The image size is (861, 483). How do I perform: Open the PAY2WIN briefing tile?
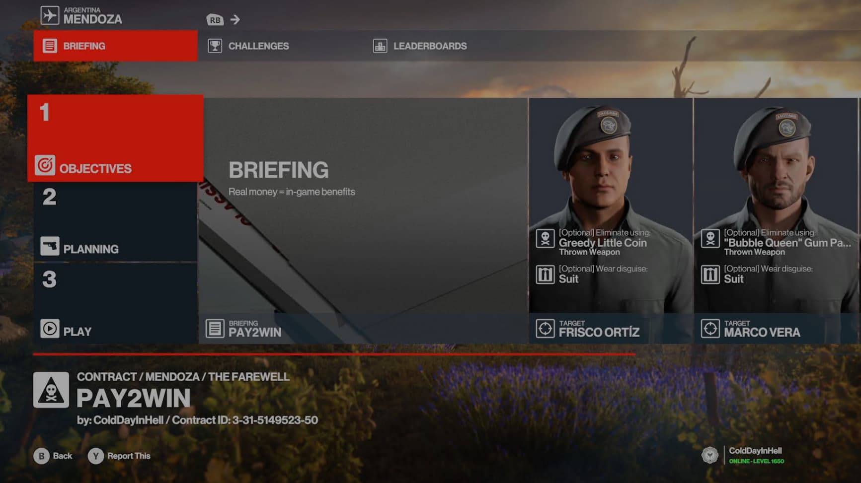(x=363, y=221)
